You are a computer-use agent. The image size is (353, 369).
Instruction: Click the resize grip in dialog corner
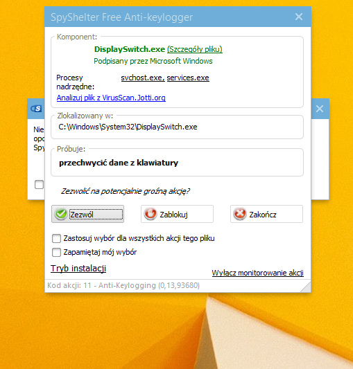point(306,287)
